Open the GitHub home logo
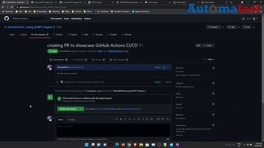 tap(7, 18)
